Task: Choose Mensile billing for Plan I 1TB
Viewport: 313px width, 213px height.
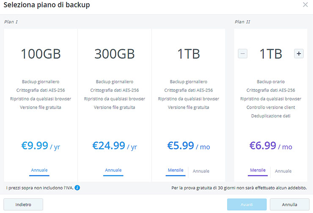Action: pyautogui.click(x=175, y=171)
